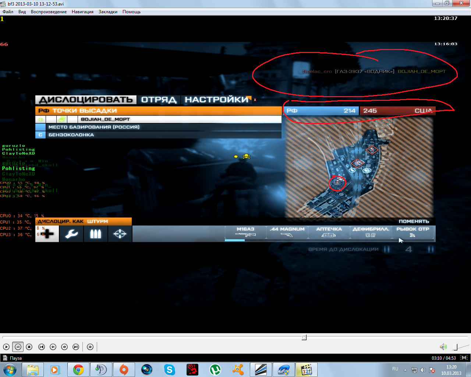Open uTorrent from the taskbar
Viewport: 471px width, 377px height.
pos(215,370)
